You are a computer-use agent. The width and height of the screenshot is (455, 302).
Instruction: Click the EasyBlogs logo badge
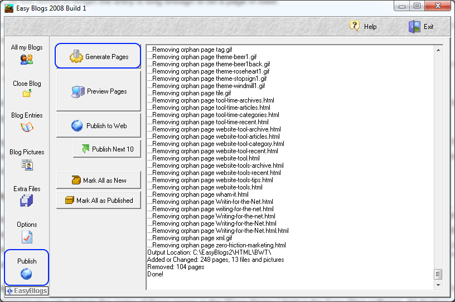(x=27, y=291)
